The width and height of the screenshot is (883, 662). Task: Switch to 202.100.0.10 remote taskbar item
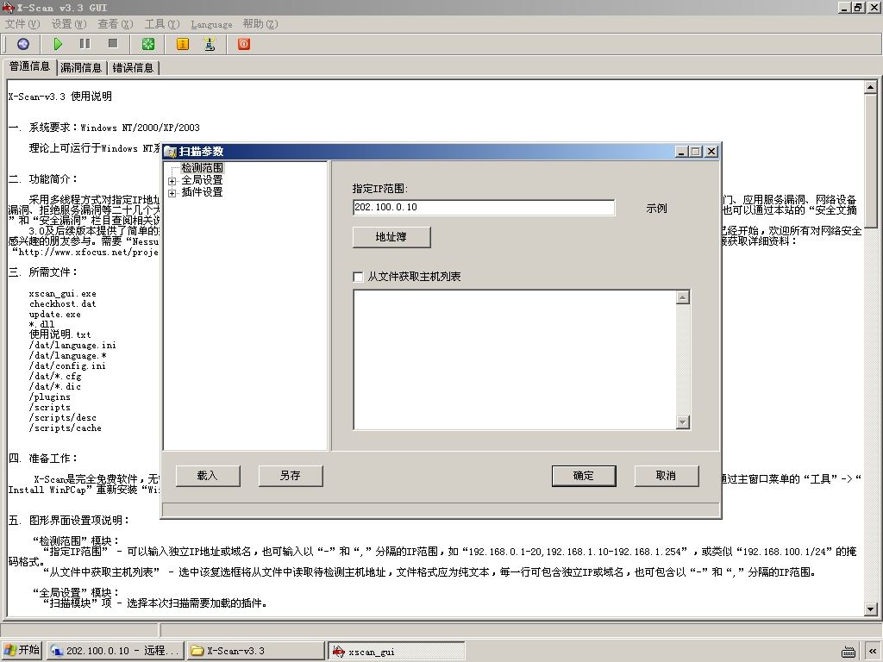tap(115, 651)
